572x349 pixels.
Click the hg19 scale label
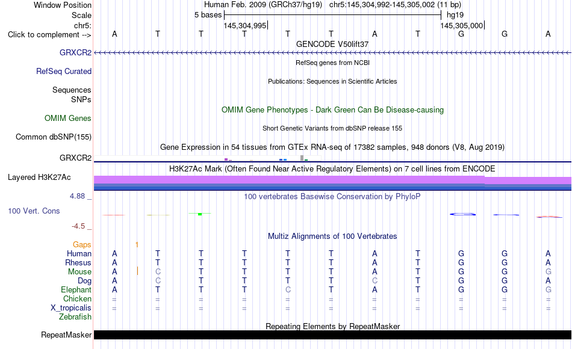[x=455, y=15]
